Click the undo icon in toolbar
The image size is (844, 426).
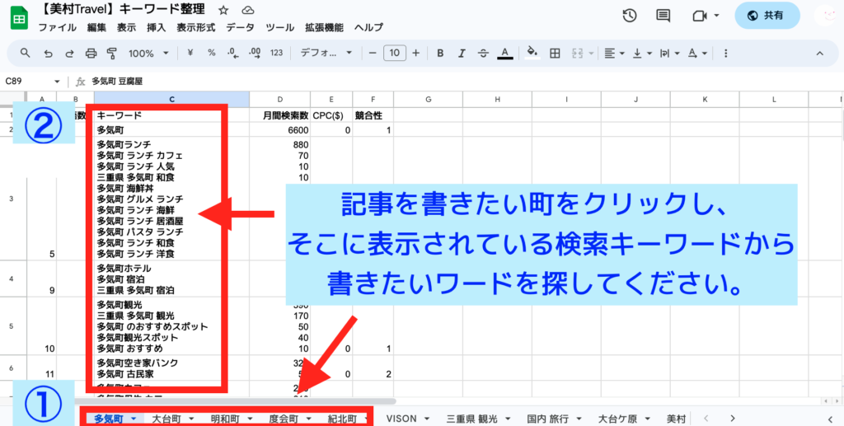[48, 54]
